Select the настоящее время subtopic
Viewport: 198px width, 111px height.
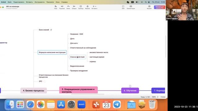[97, 57]
